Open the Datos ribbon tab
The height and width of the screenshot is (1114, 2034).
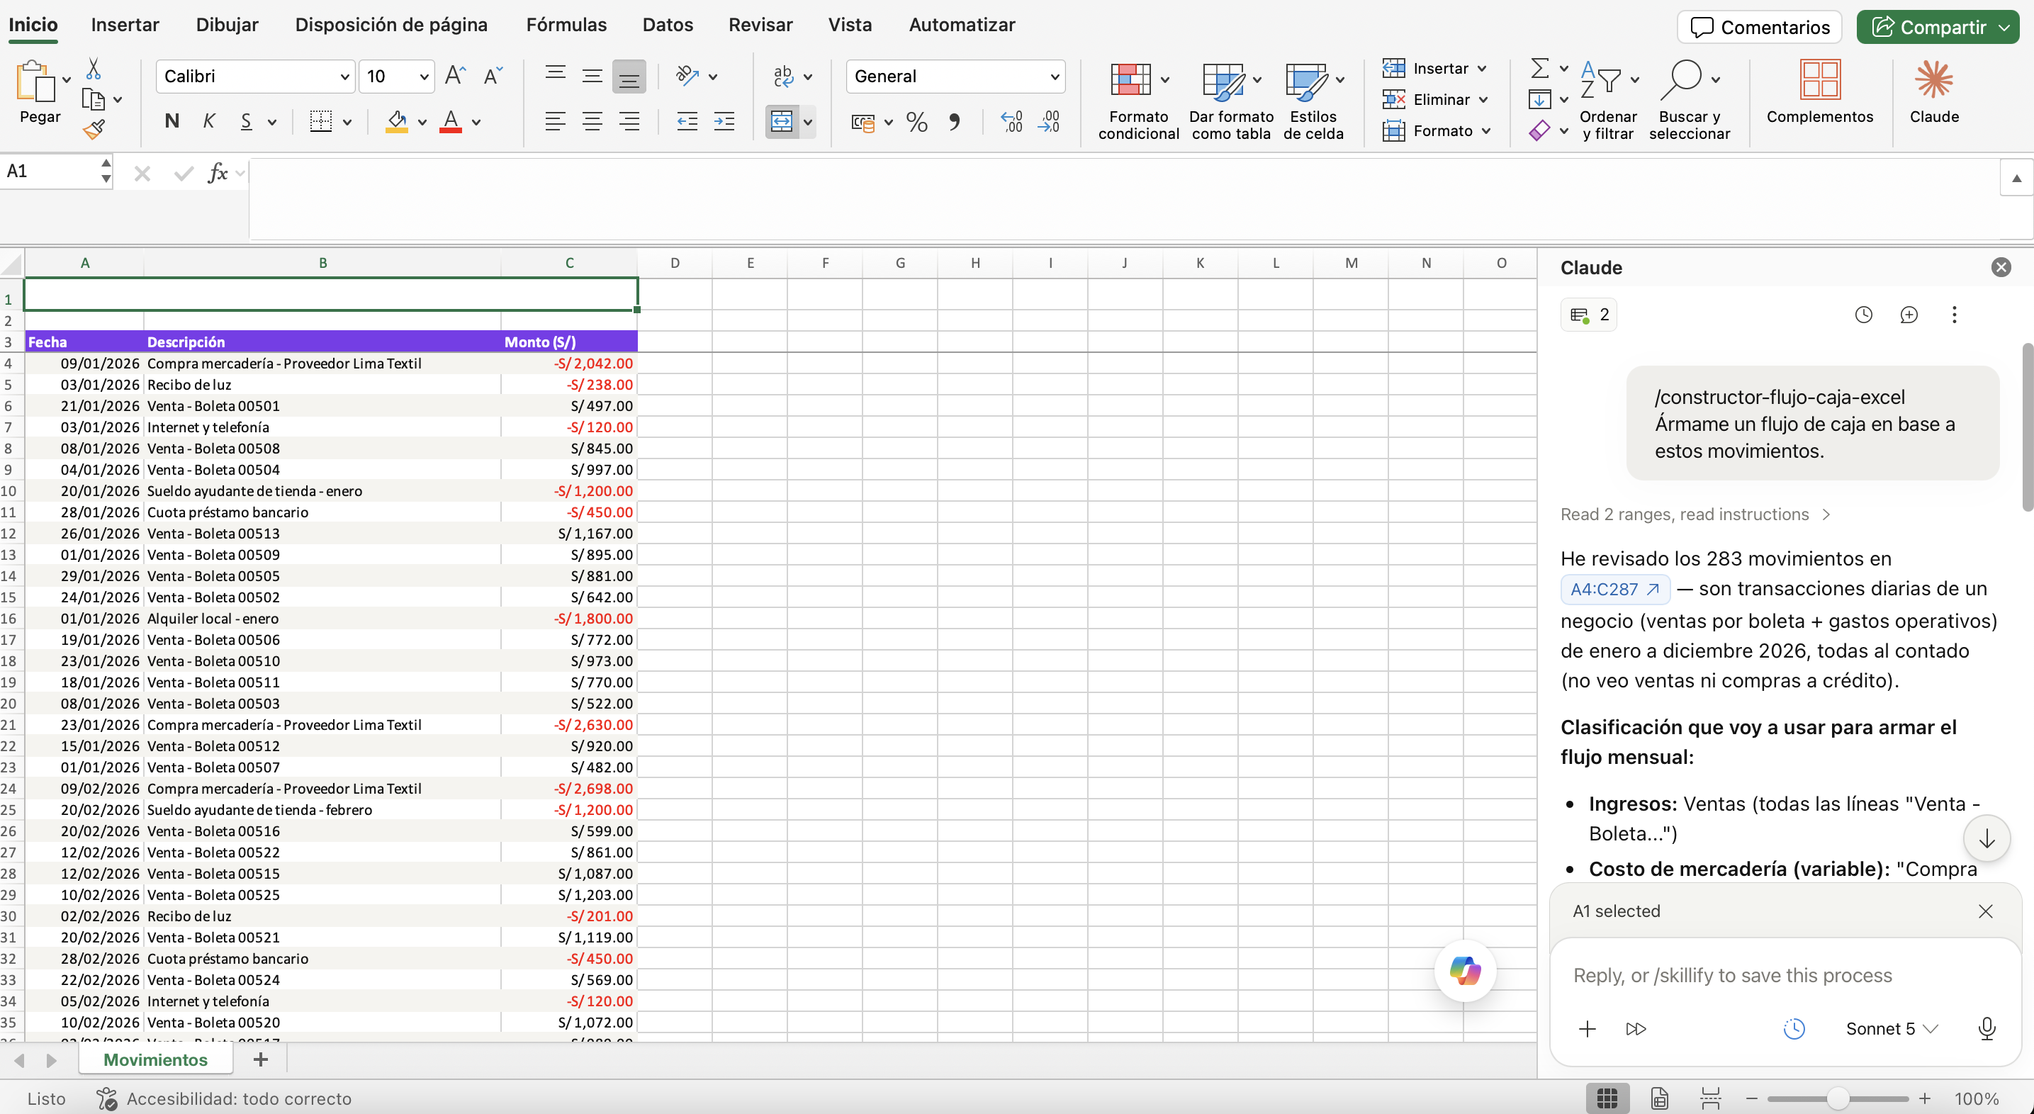coord(667,26)
